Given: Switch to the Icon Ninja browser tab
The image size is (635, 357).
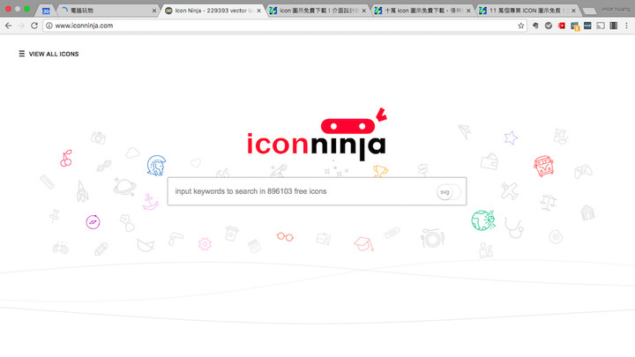Looking at the screenshot, I should [213, 11].
